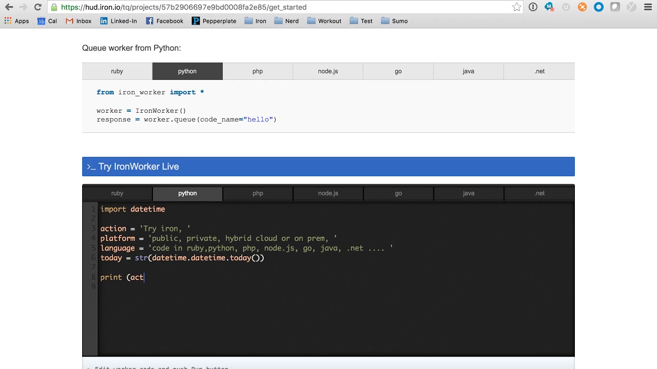Open the Apps grid in the bookmarks bar
657x369 pixels.
(x=17, y=21)
